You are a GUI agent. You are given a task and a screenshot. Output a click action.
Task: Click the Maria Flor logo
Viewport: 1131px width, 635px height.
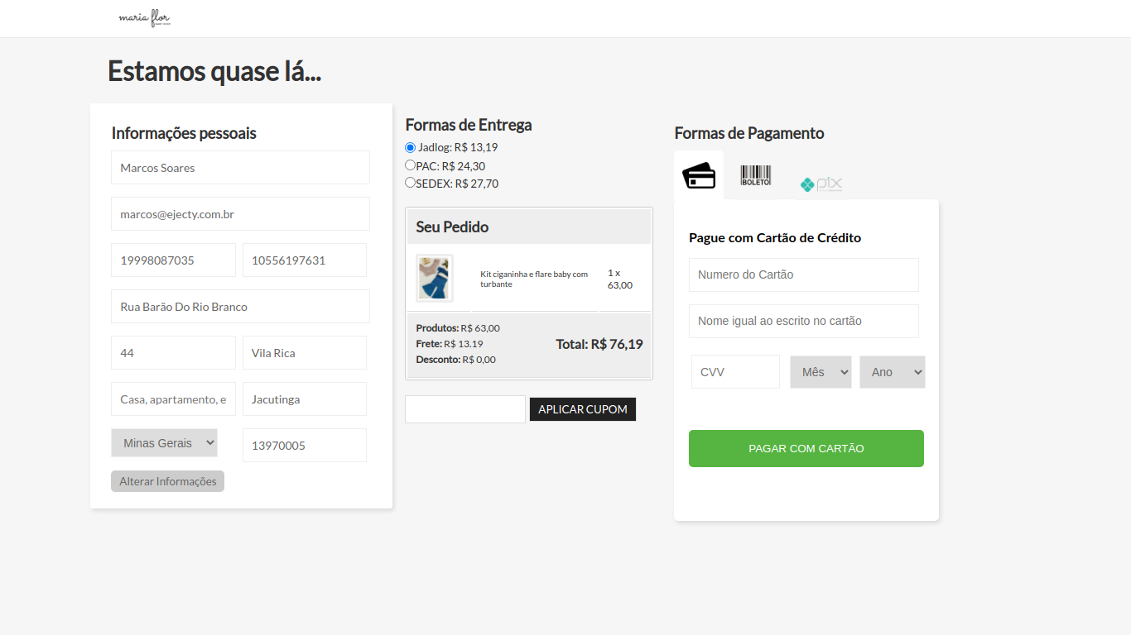click(145, 18)
